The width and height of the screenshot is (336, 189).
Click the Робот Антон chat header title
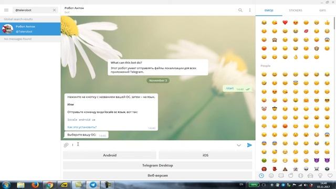74,8
